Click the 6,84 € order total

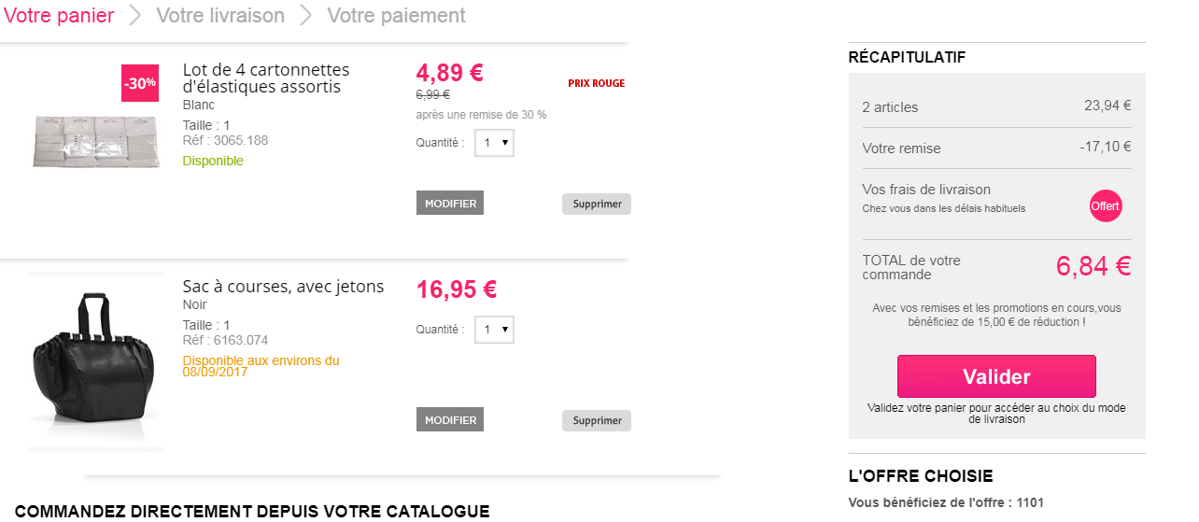tap(1093, 266)
